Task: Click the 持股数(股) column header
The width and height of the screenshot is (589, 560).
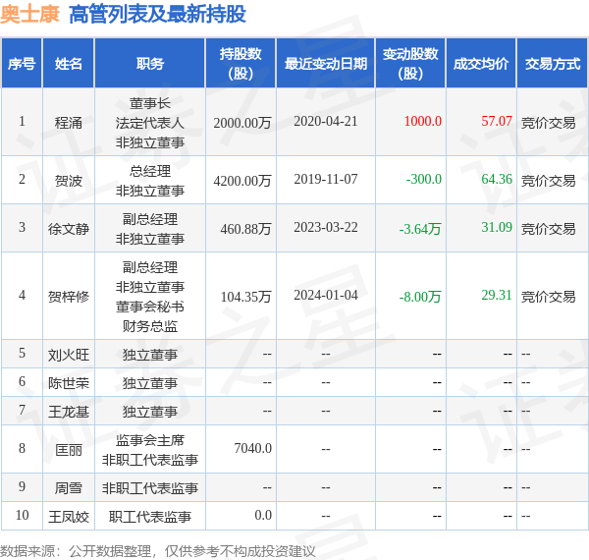Action: tap(241, 63)
